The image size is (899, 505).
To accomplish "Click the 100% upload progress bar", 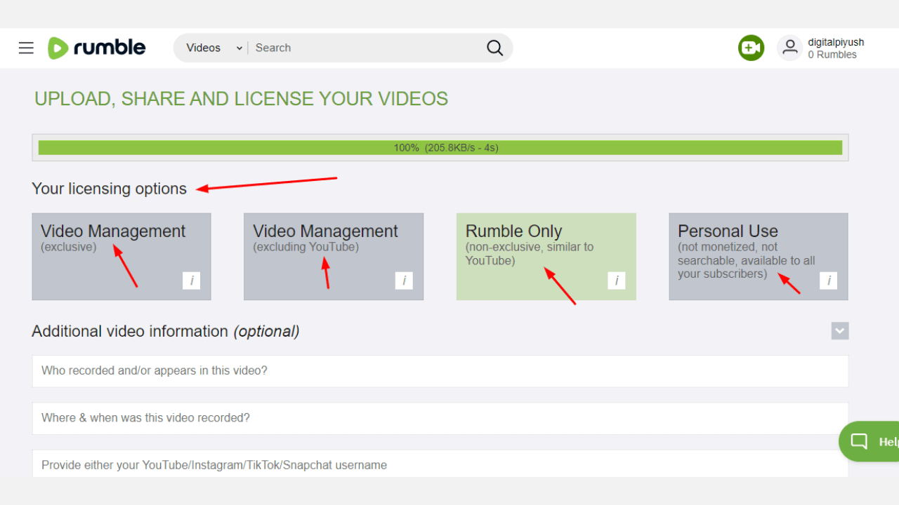I will (440, 147).
